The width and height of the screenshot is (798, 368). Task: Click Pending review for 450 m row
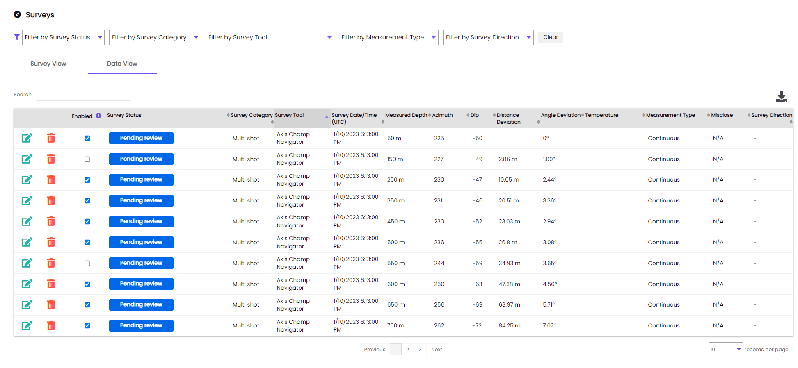tap(141, 221)
